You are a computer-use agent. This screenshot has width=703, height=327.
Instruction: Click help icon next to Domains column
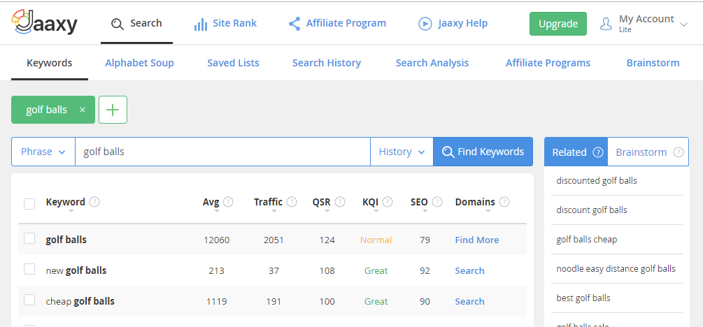click(x=504, y=202)
